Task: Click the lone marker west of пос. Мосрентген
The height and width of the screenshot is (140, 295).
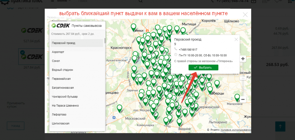Action: pos(120,109)
